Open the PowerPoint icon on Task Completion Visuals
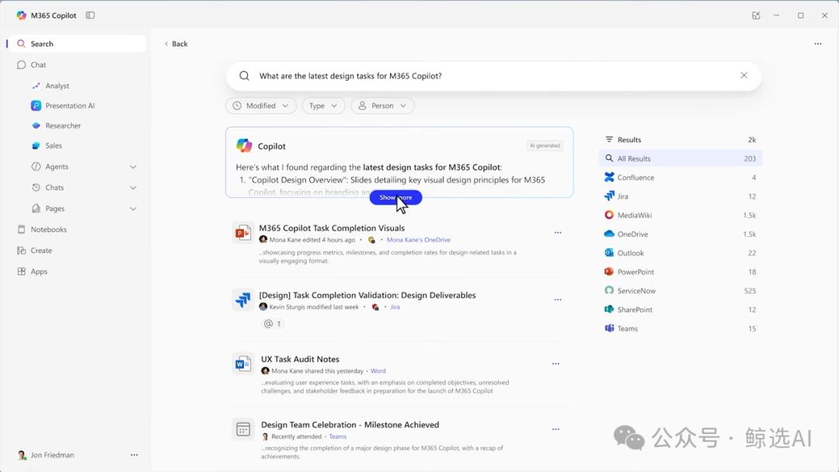Image resolution: width=839 pixels, height=472 pixels. pyautogui.click(x=242, y=233)
